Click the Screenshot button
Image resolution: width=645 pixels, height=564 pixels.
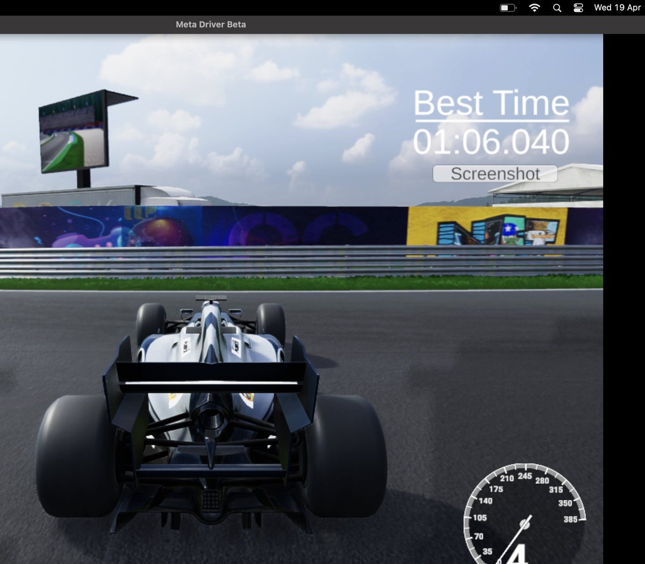tap(495, 173)
